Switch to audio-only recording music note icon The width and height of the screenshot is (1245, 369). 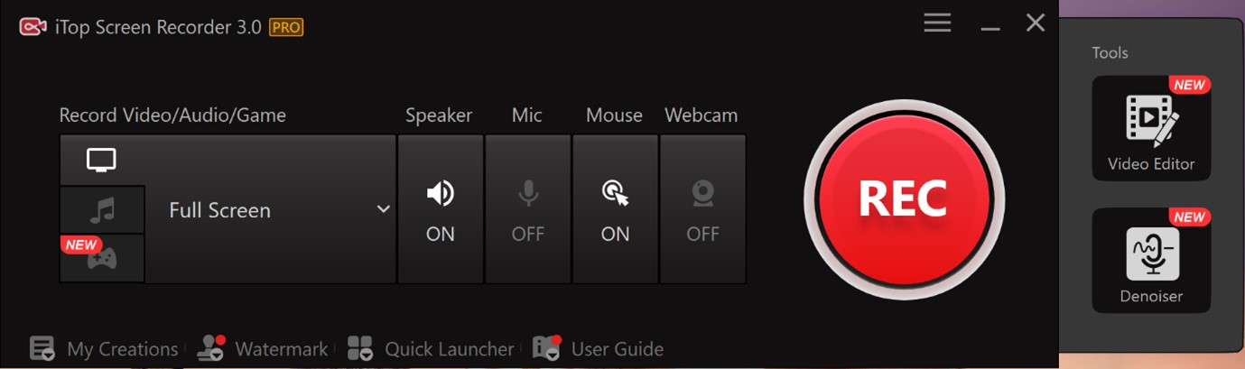point(102,210)
